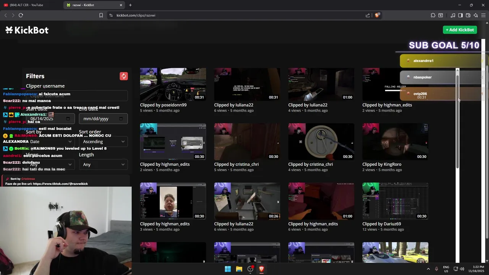Reload the KickBot page

pos(21,15)
